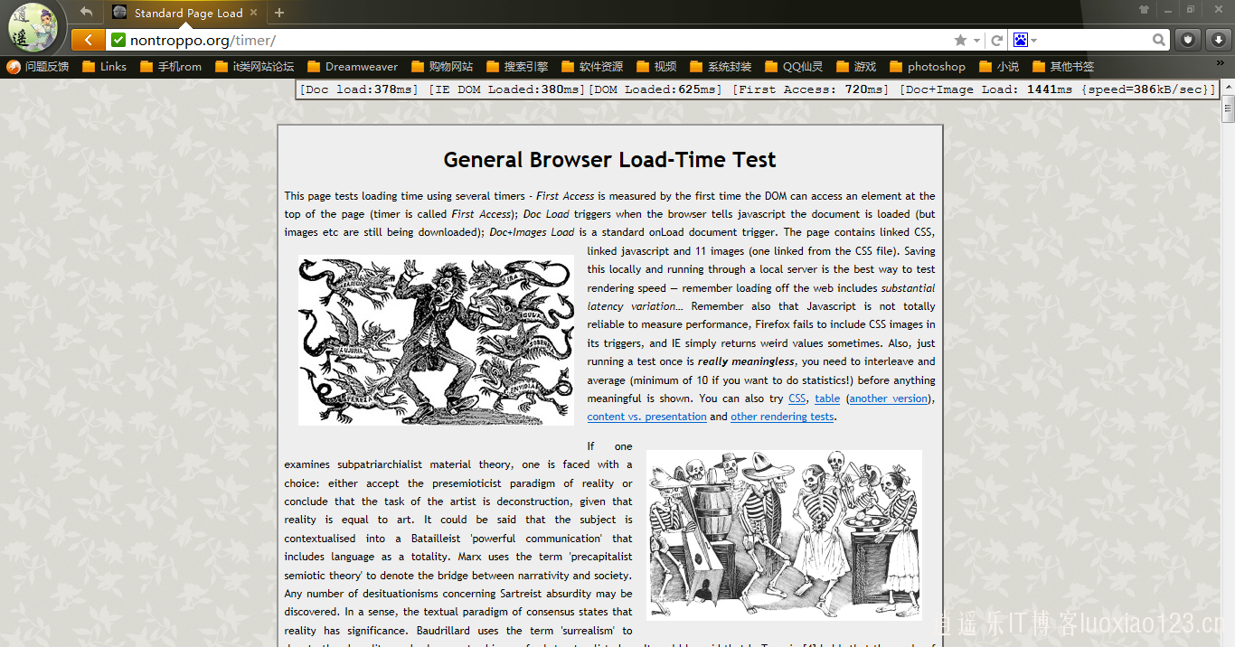Click the shield icon button in toolbar
The width and height of the screenshot is (1235, 647).
coord(1187,40)
